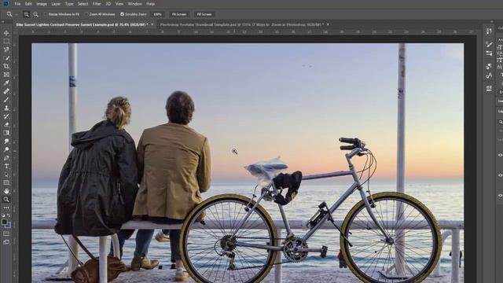Enable Resize Windows to Fit checkbox
Image resolution: width=503 pixels, height=283 pixels.
(x=46, y=14)
